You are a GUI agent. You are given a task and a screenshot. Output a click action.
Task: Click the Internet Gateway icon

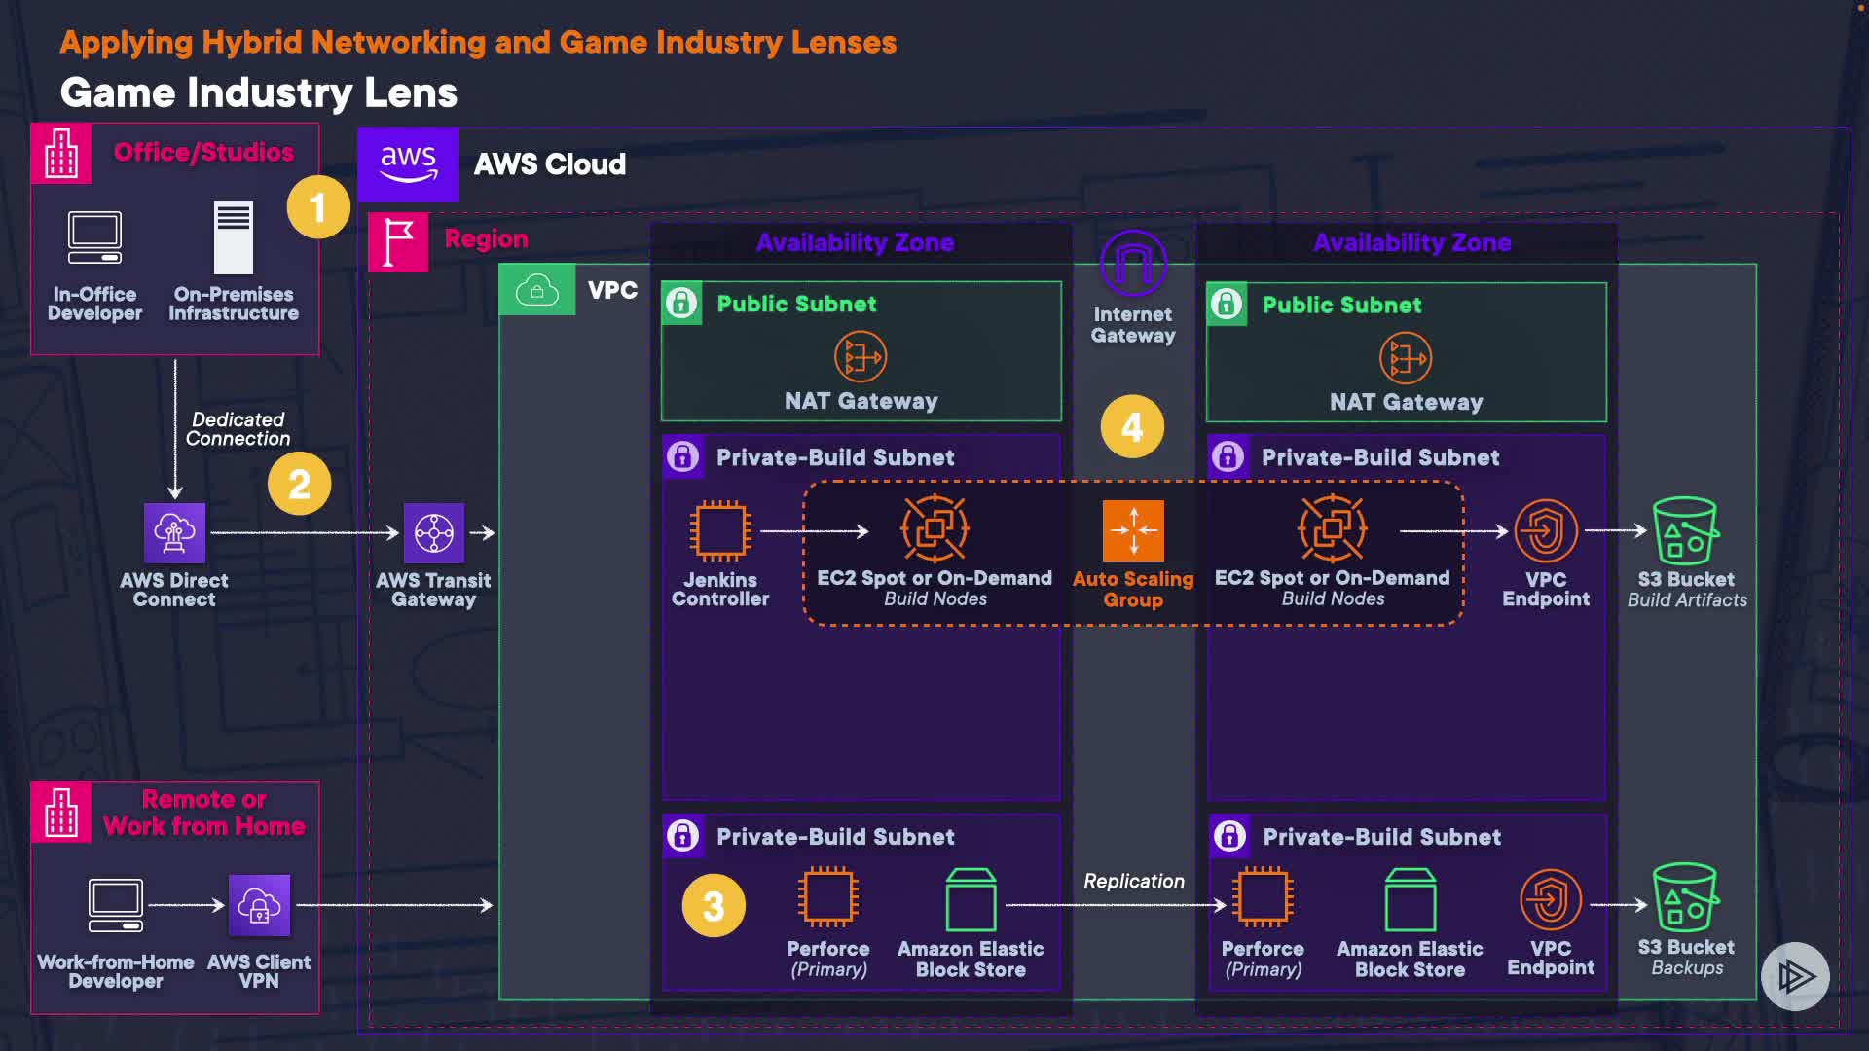(1133, 263)
